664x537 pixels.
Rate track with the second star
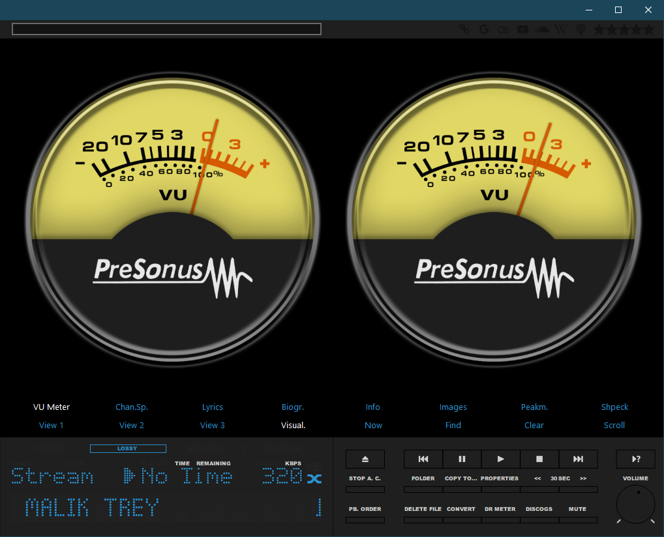coord(611,29)
